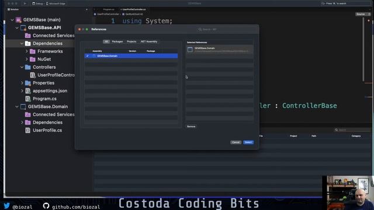This screenshot has height=210, width=374.
Task: Click the Remove button in References dialog
Action: (x=191, y=127)
